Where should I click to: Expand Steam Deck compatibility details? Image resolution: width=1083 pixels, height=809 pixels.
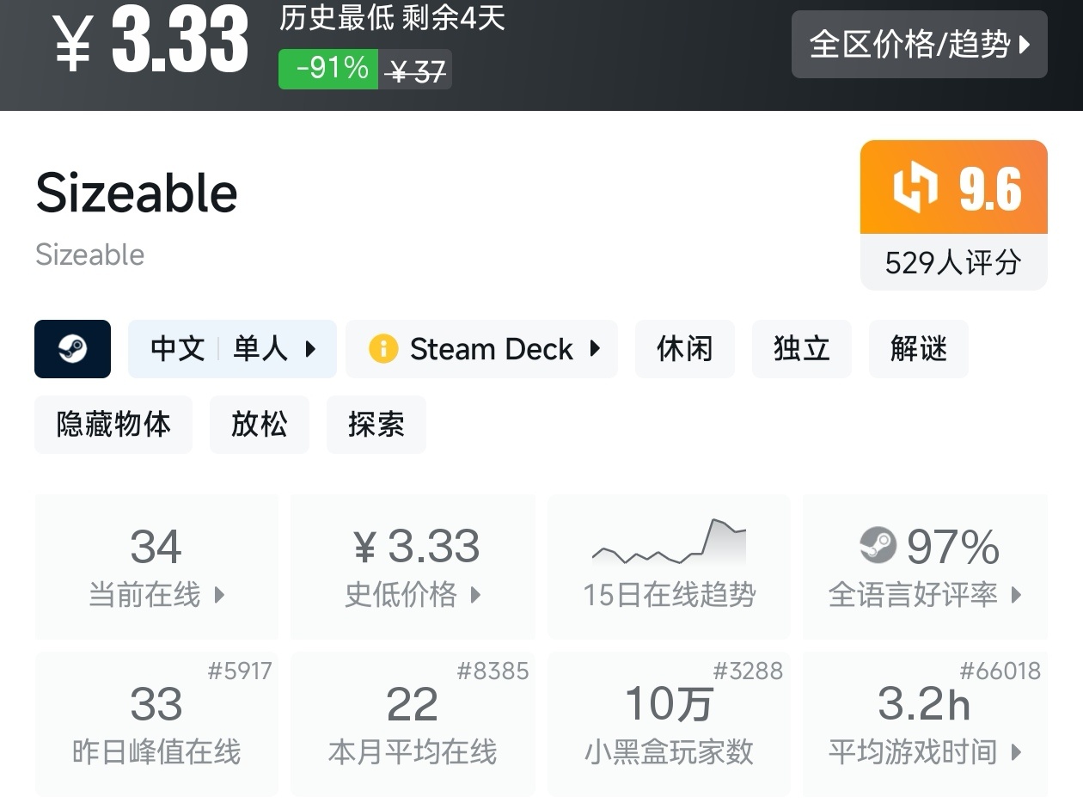481,349
